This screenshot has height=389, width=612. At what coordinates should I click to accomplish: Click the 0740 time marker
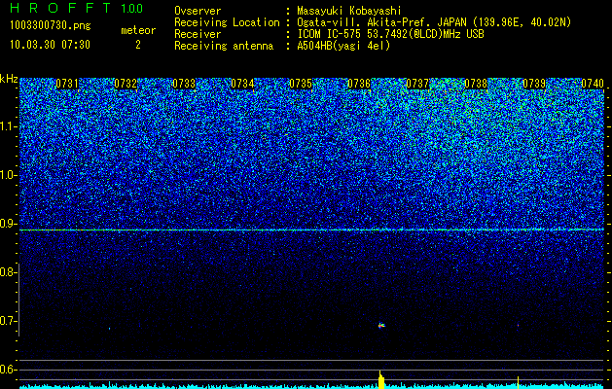click(x=593, y=84)
